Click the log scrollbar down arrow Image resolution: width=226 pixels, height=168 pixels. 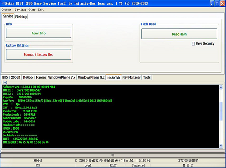click(x=221, y=146)
